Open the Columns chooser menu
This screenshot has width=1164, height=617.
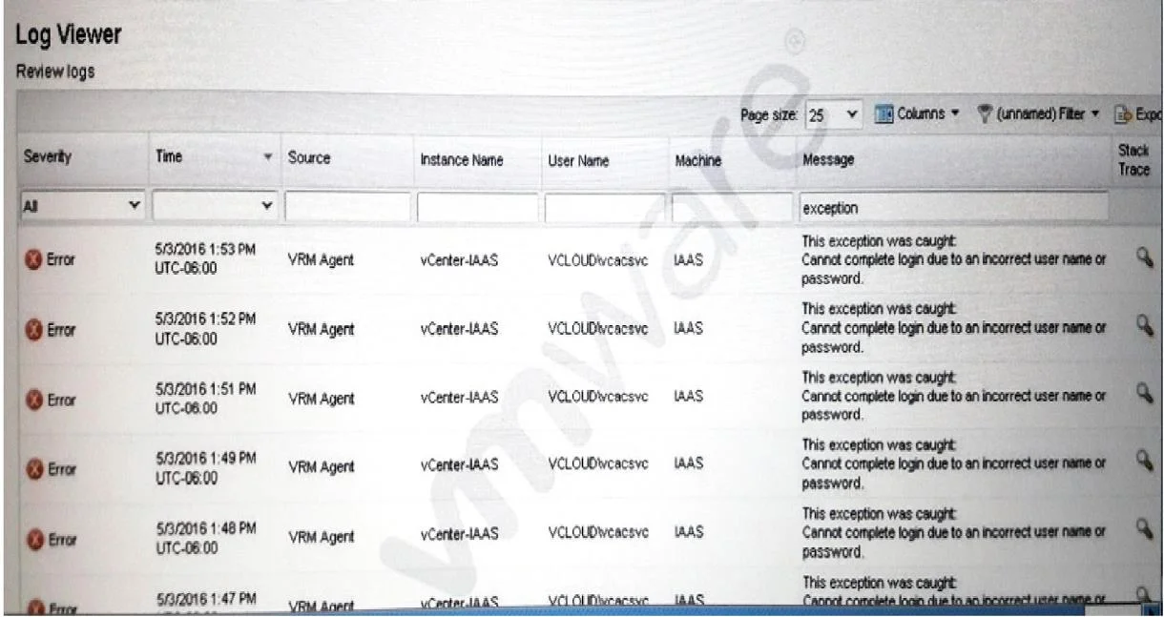tap(916, 114)
